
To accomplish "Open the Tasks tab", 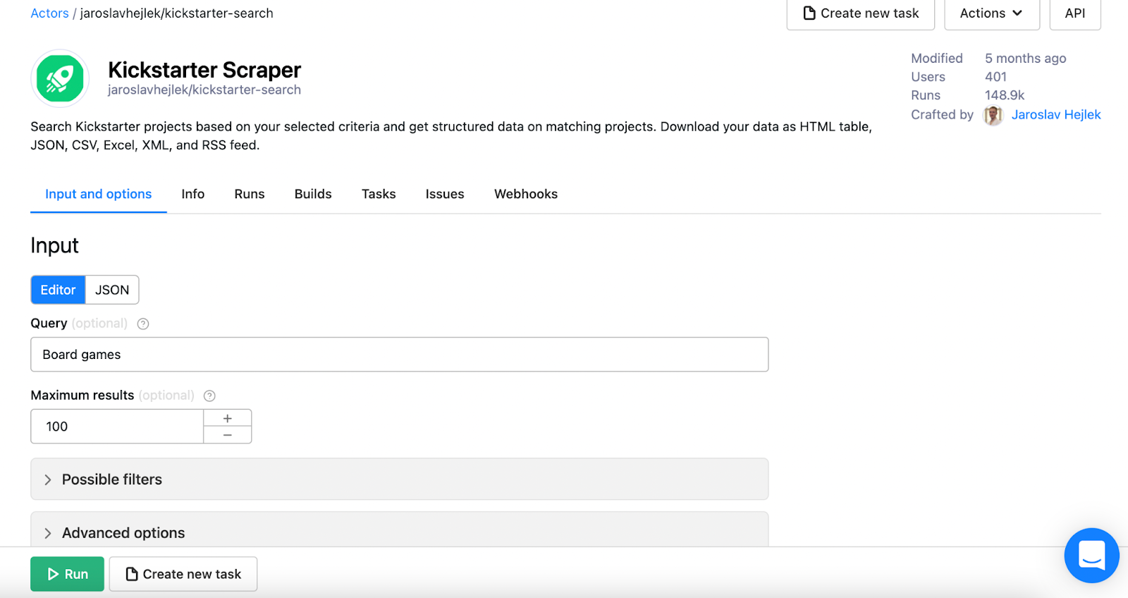I will pyautogui.click(x=379, y=194).
